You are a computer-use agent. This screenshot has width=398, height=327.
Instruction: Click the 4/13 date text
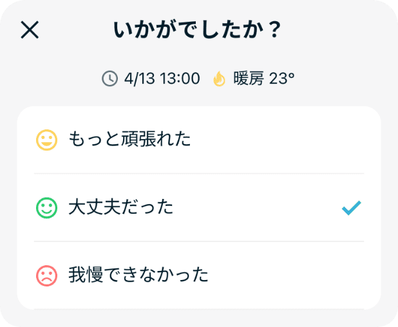click(x=140, y=79)
